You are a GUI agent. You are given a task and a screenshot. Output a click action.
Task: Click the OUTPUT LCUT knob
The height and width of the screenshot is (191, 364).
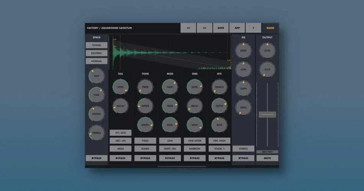(x=267, y=70)
